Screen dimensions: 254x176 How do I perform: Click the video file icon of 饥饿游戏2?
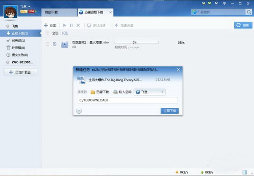coord(65,44)
